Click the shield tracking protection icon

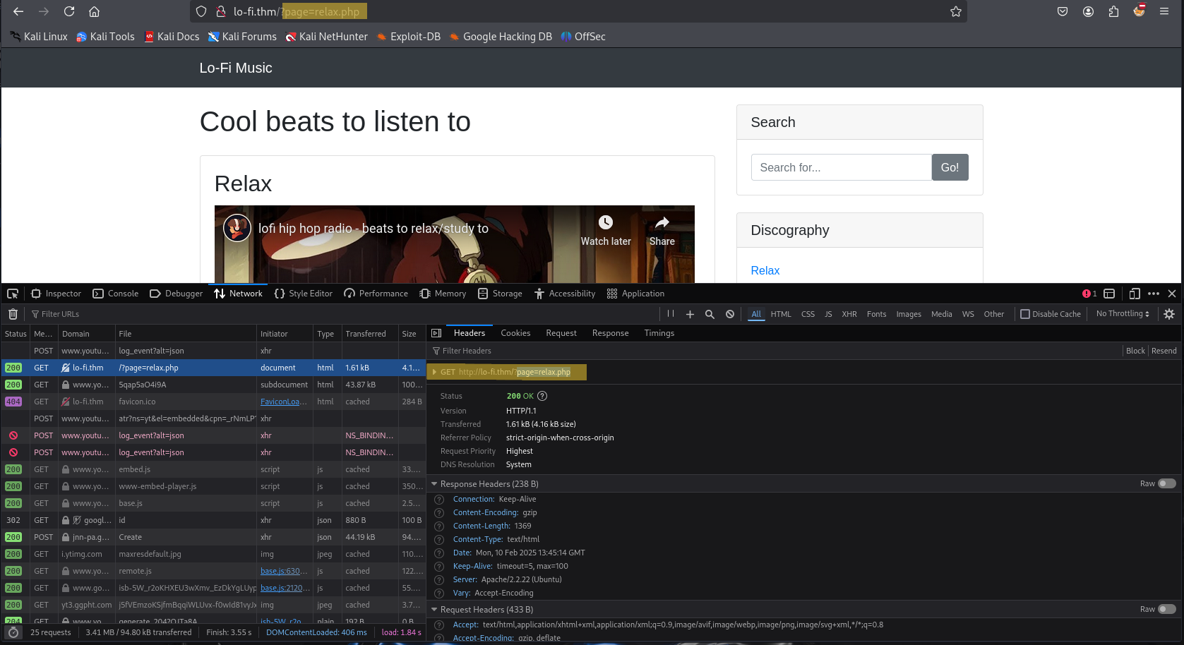(201, 11)
